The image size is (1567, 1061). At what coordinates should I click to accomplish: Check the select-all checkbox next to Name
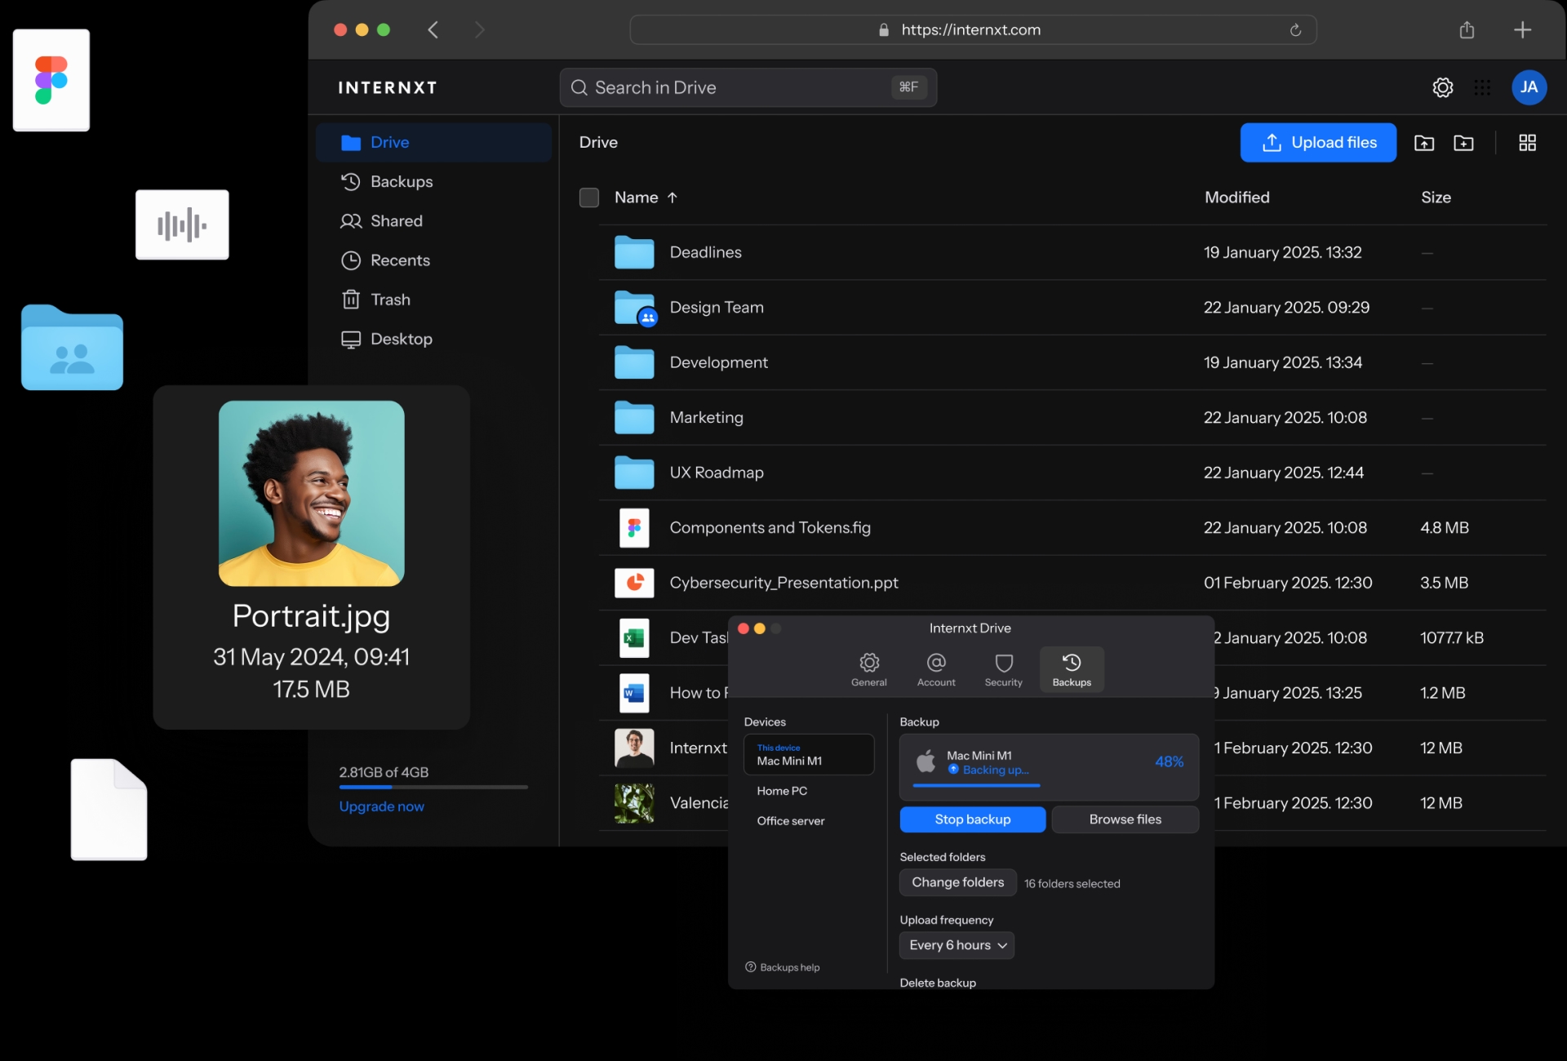pos(589,197)
